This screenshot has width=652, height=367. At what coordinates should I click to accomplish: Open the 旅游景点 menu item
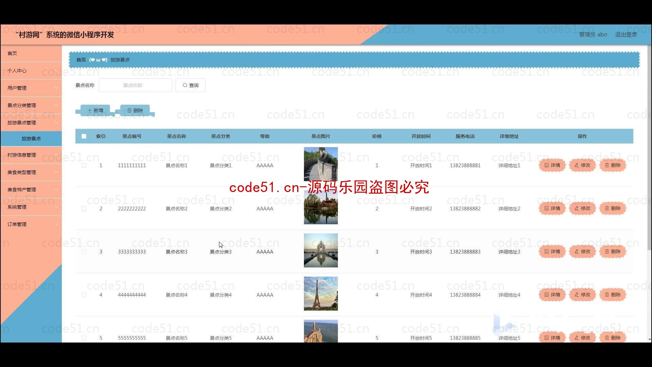pyautogui.click(x=30, y=138)
